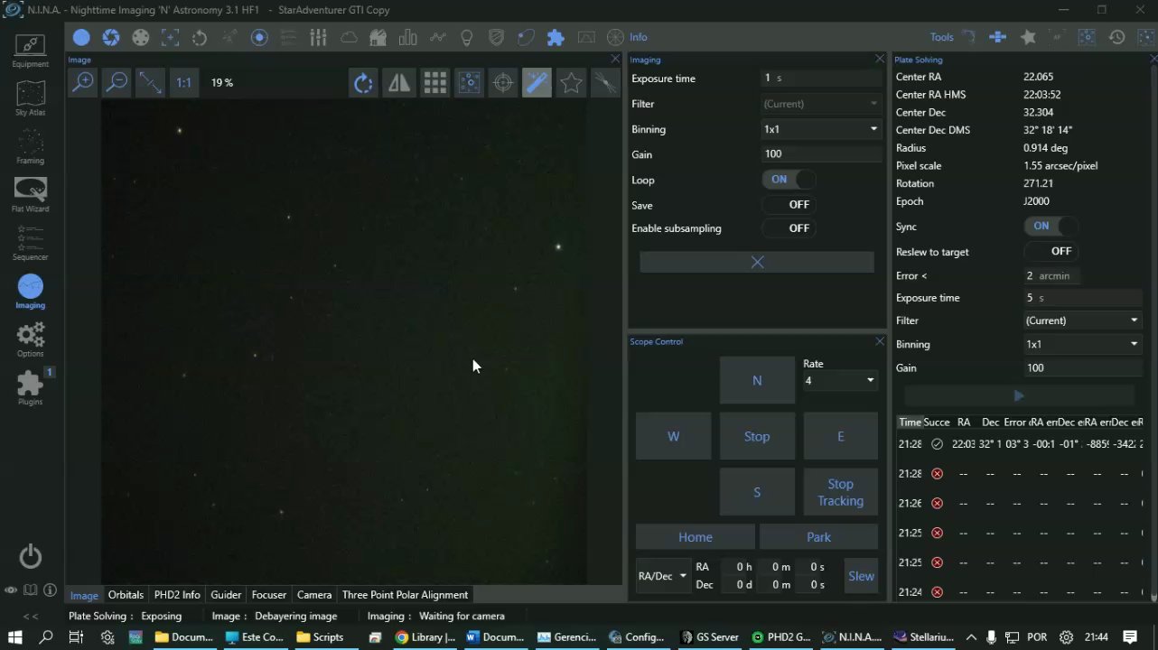
Task: Open the Imaging Binning dropdown
Action: click(821, 129)
